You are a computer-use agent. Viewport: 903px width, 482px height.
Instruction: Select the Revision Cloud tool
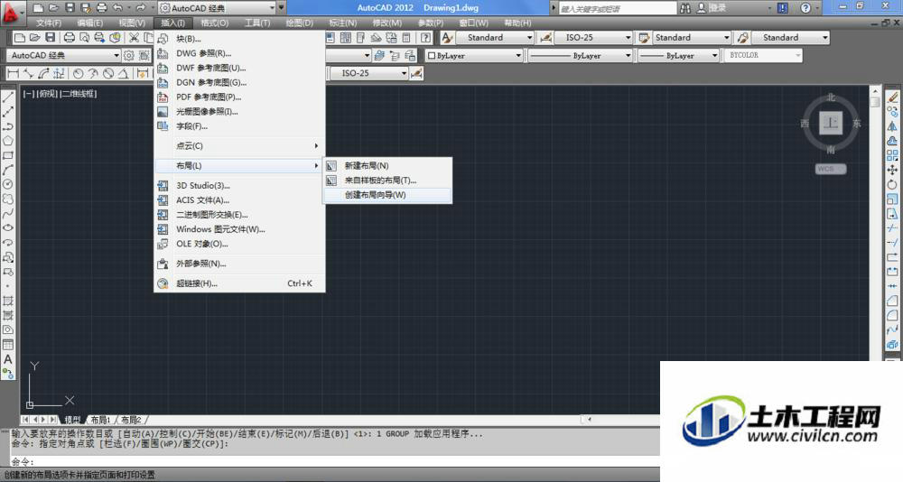click(x=8, y=199)
